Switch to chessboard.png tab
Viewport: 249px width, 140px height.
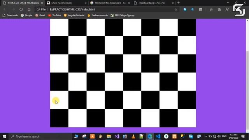coord(151,3)
